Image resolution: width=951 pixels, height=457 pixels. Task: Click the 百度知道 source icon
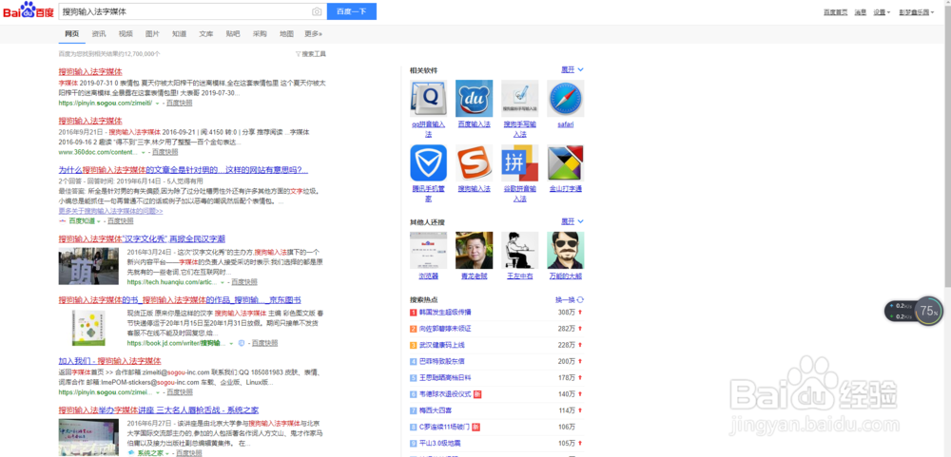(63, 221)
